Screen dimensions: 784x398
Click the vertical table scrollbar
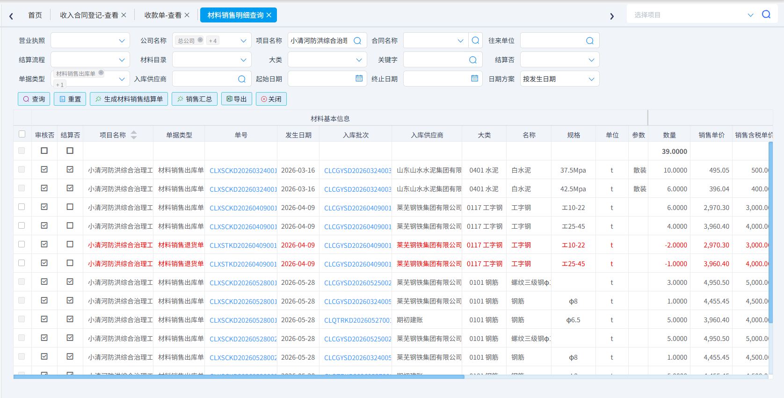click(770, 232)
